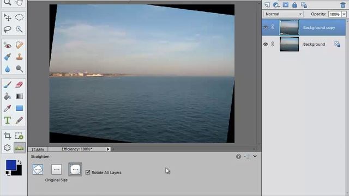Toggle link on Background copy layer
The image size is (349, 196).
coord(273,27)
